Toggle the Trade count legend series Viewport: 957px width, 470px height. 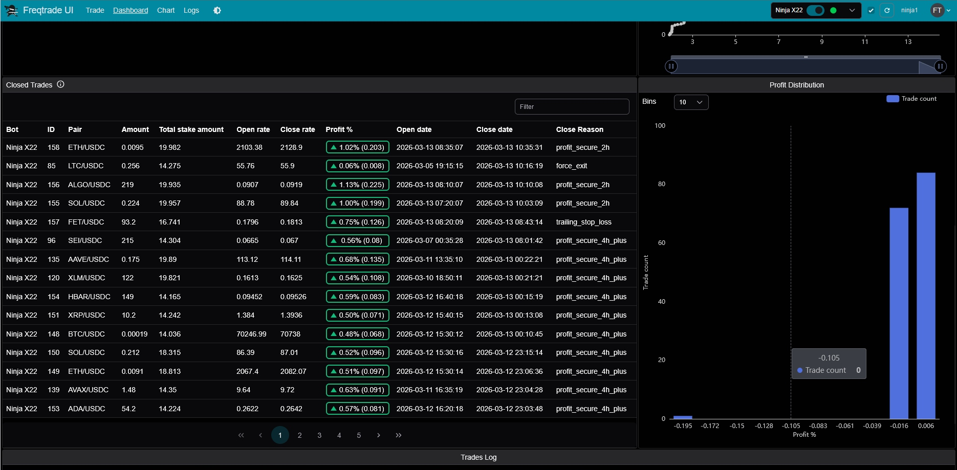(x=911, y=99)
